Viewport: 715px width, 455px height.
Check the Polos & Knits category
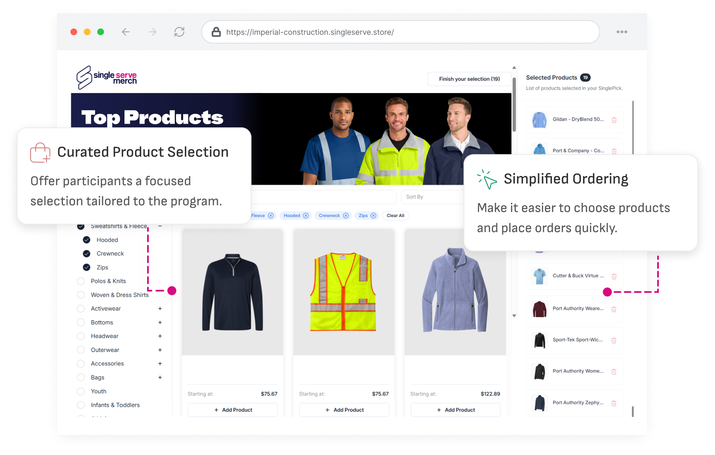coord(81,281)
